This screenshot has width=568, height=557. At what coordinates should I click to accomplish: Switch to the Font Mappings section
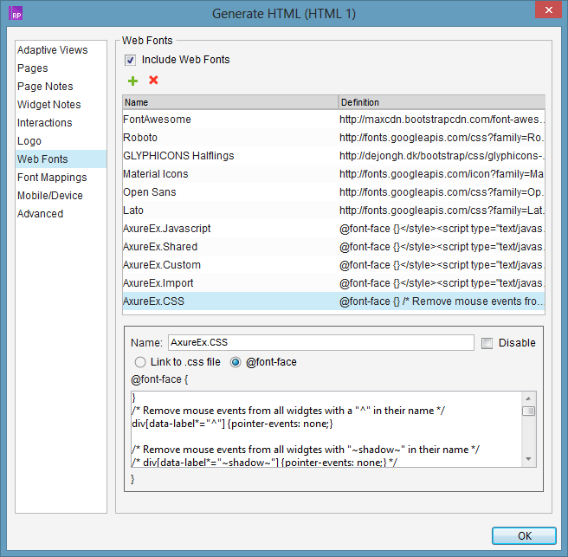point(52,178)
